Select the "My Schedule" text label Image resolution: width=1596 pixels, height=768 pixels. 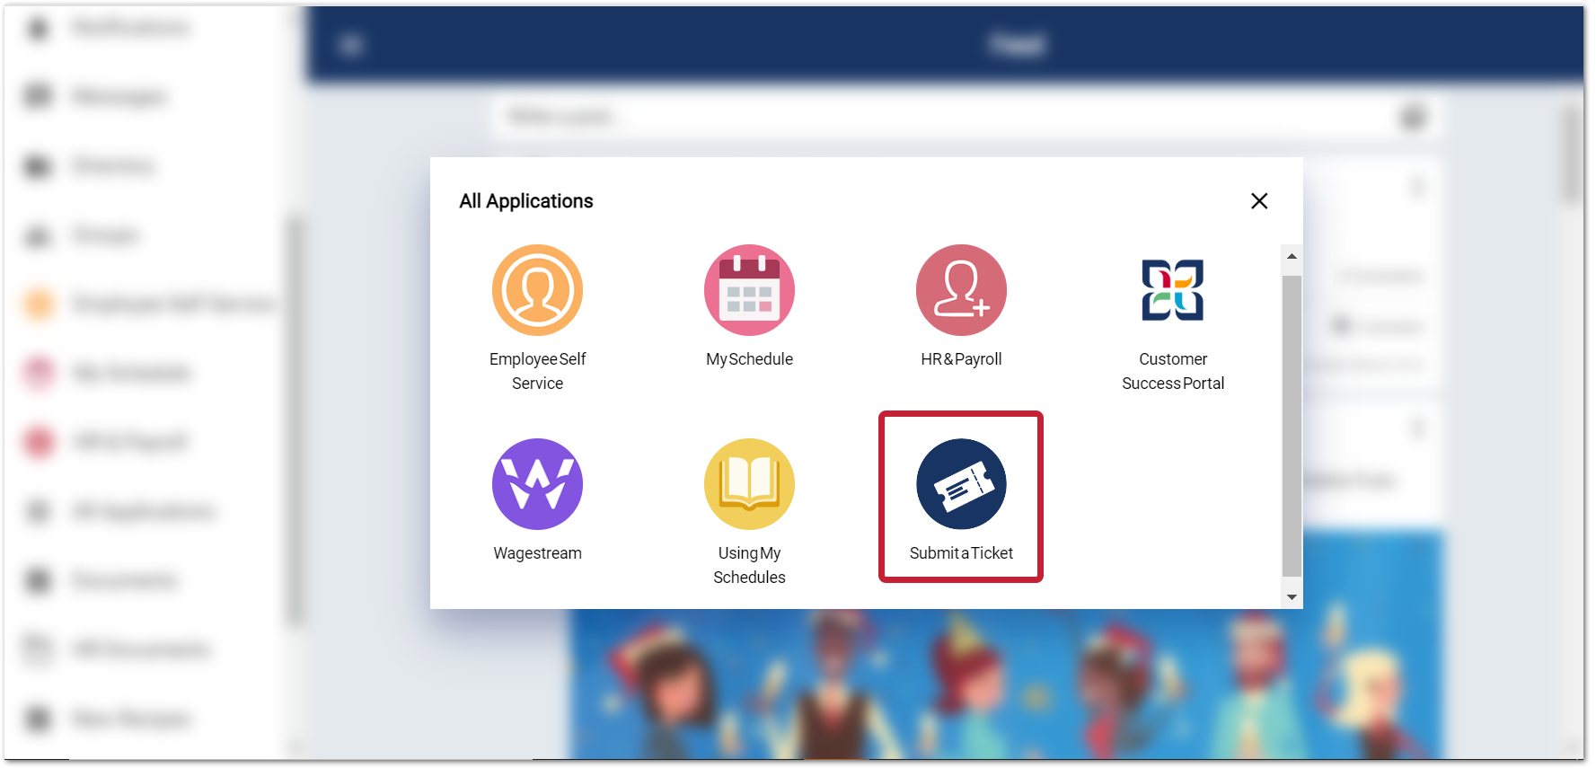pyautogui.click(x=749, y=359)
